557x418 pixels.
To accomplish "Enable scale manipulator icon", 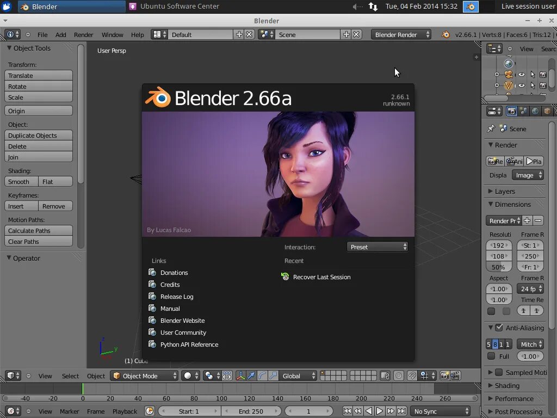I will pos(273,376).
